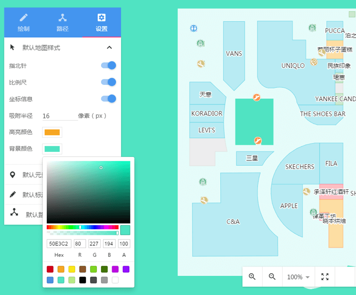356x295 pixels.
Task: Choose the blue preset color swatch
Action: pos(50,280)
